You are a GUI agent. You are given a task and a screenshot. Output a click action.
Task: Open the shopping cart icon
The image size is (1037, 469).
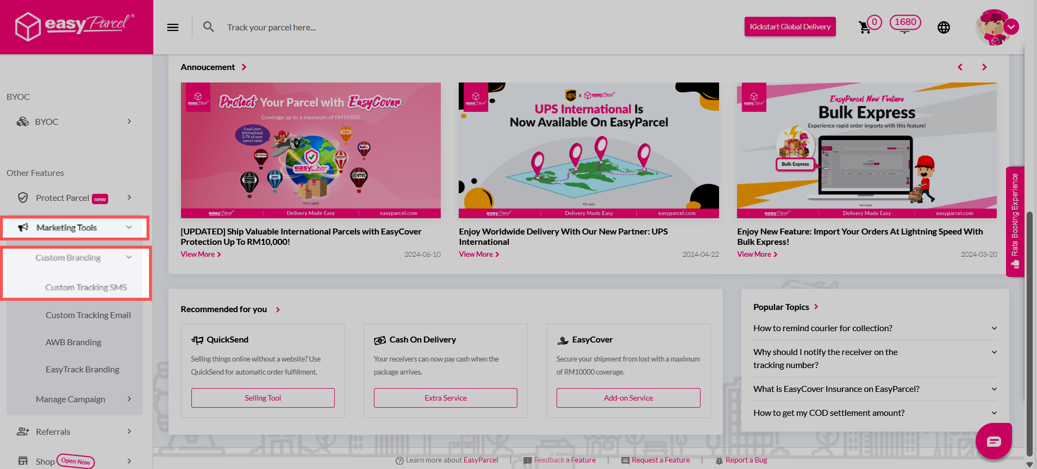pyautogui.click(x=864, y=27)
